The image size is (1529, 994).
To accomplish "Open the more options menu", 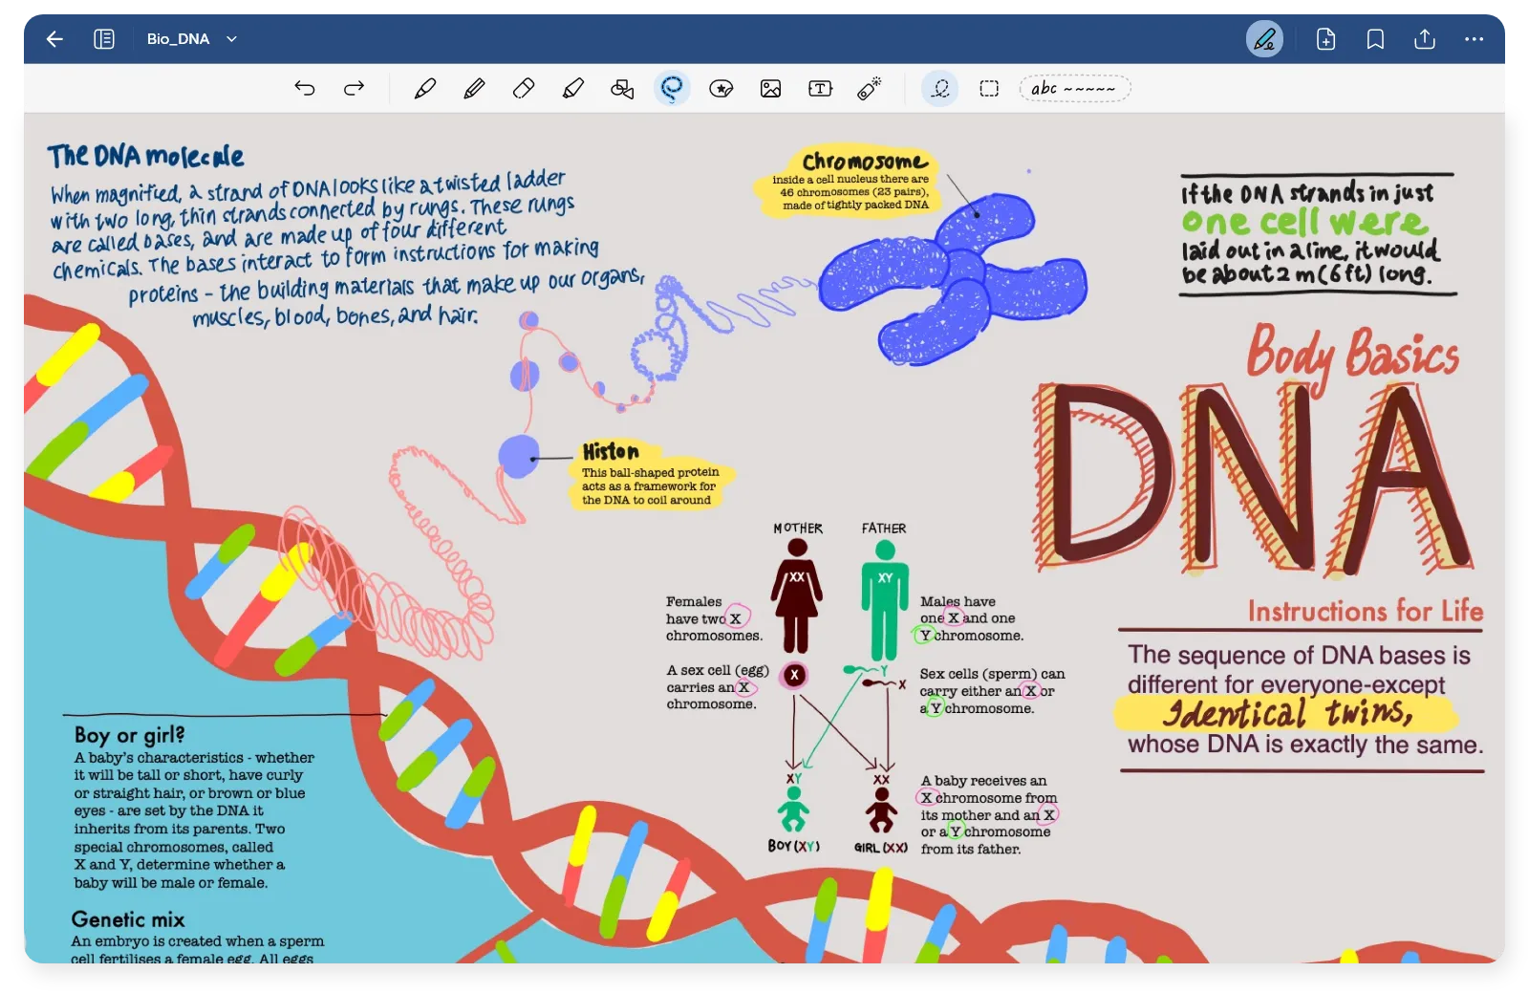I will [1473, 39].
